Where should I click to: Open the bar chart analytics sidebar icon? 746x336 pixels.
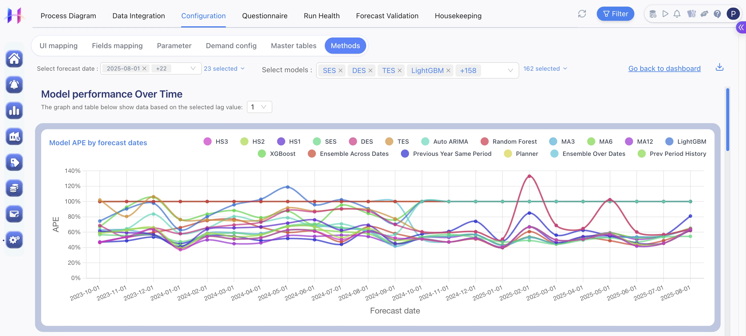tap(14, 110)
